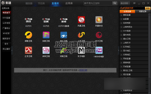
Task: Select the 爱情电影 row
Action: [x=134, y=62]
